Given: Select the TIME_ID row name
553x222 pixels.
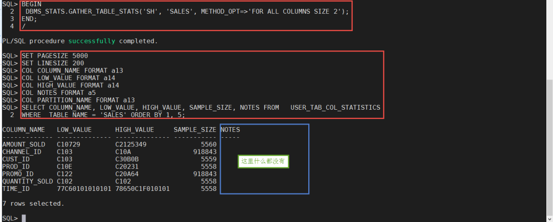Looking at the screenshot, I should (16, 189).
